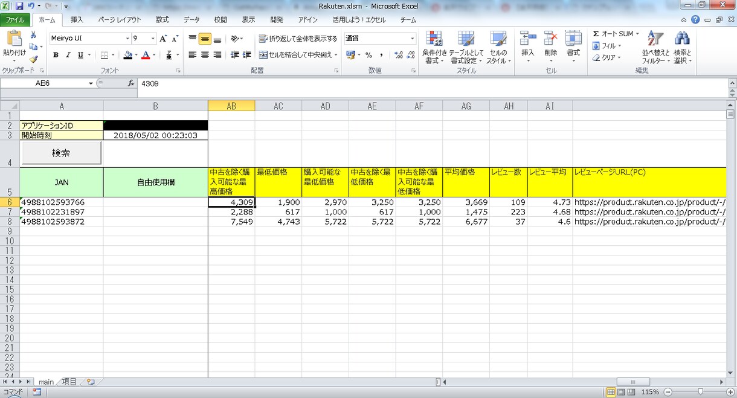Expand the Meiryo UI font name dropdown

pos(127,39)
